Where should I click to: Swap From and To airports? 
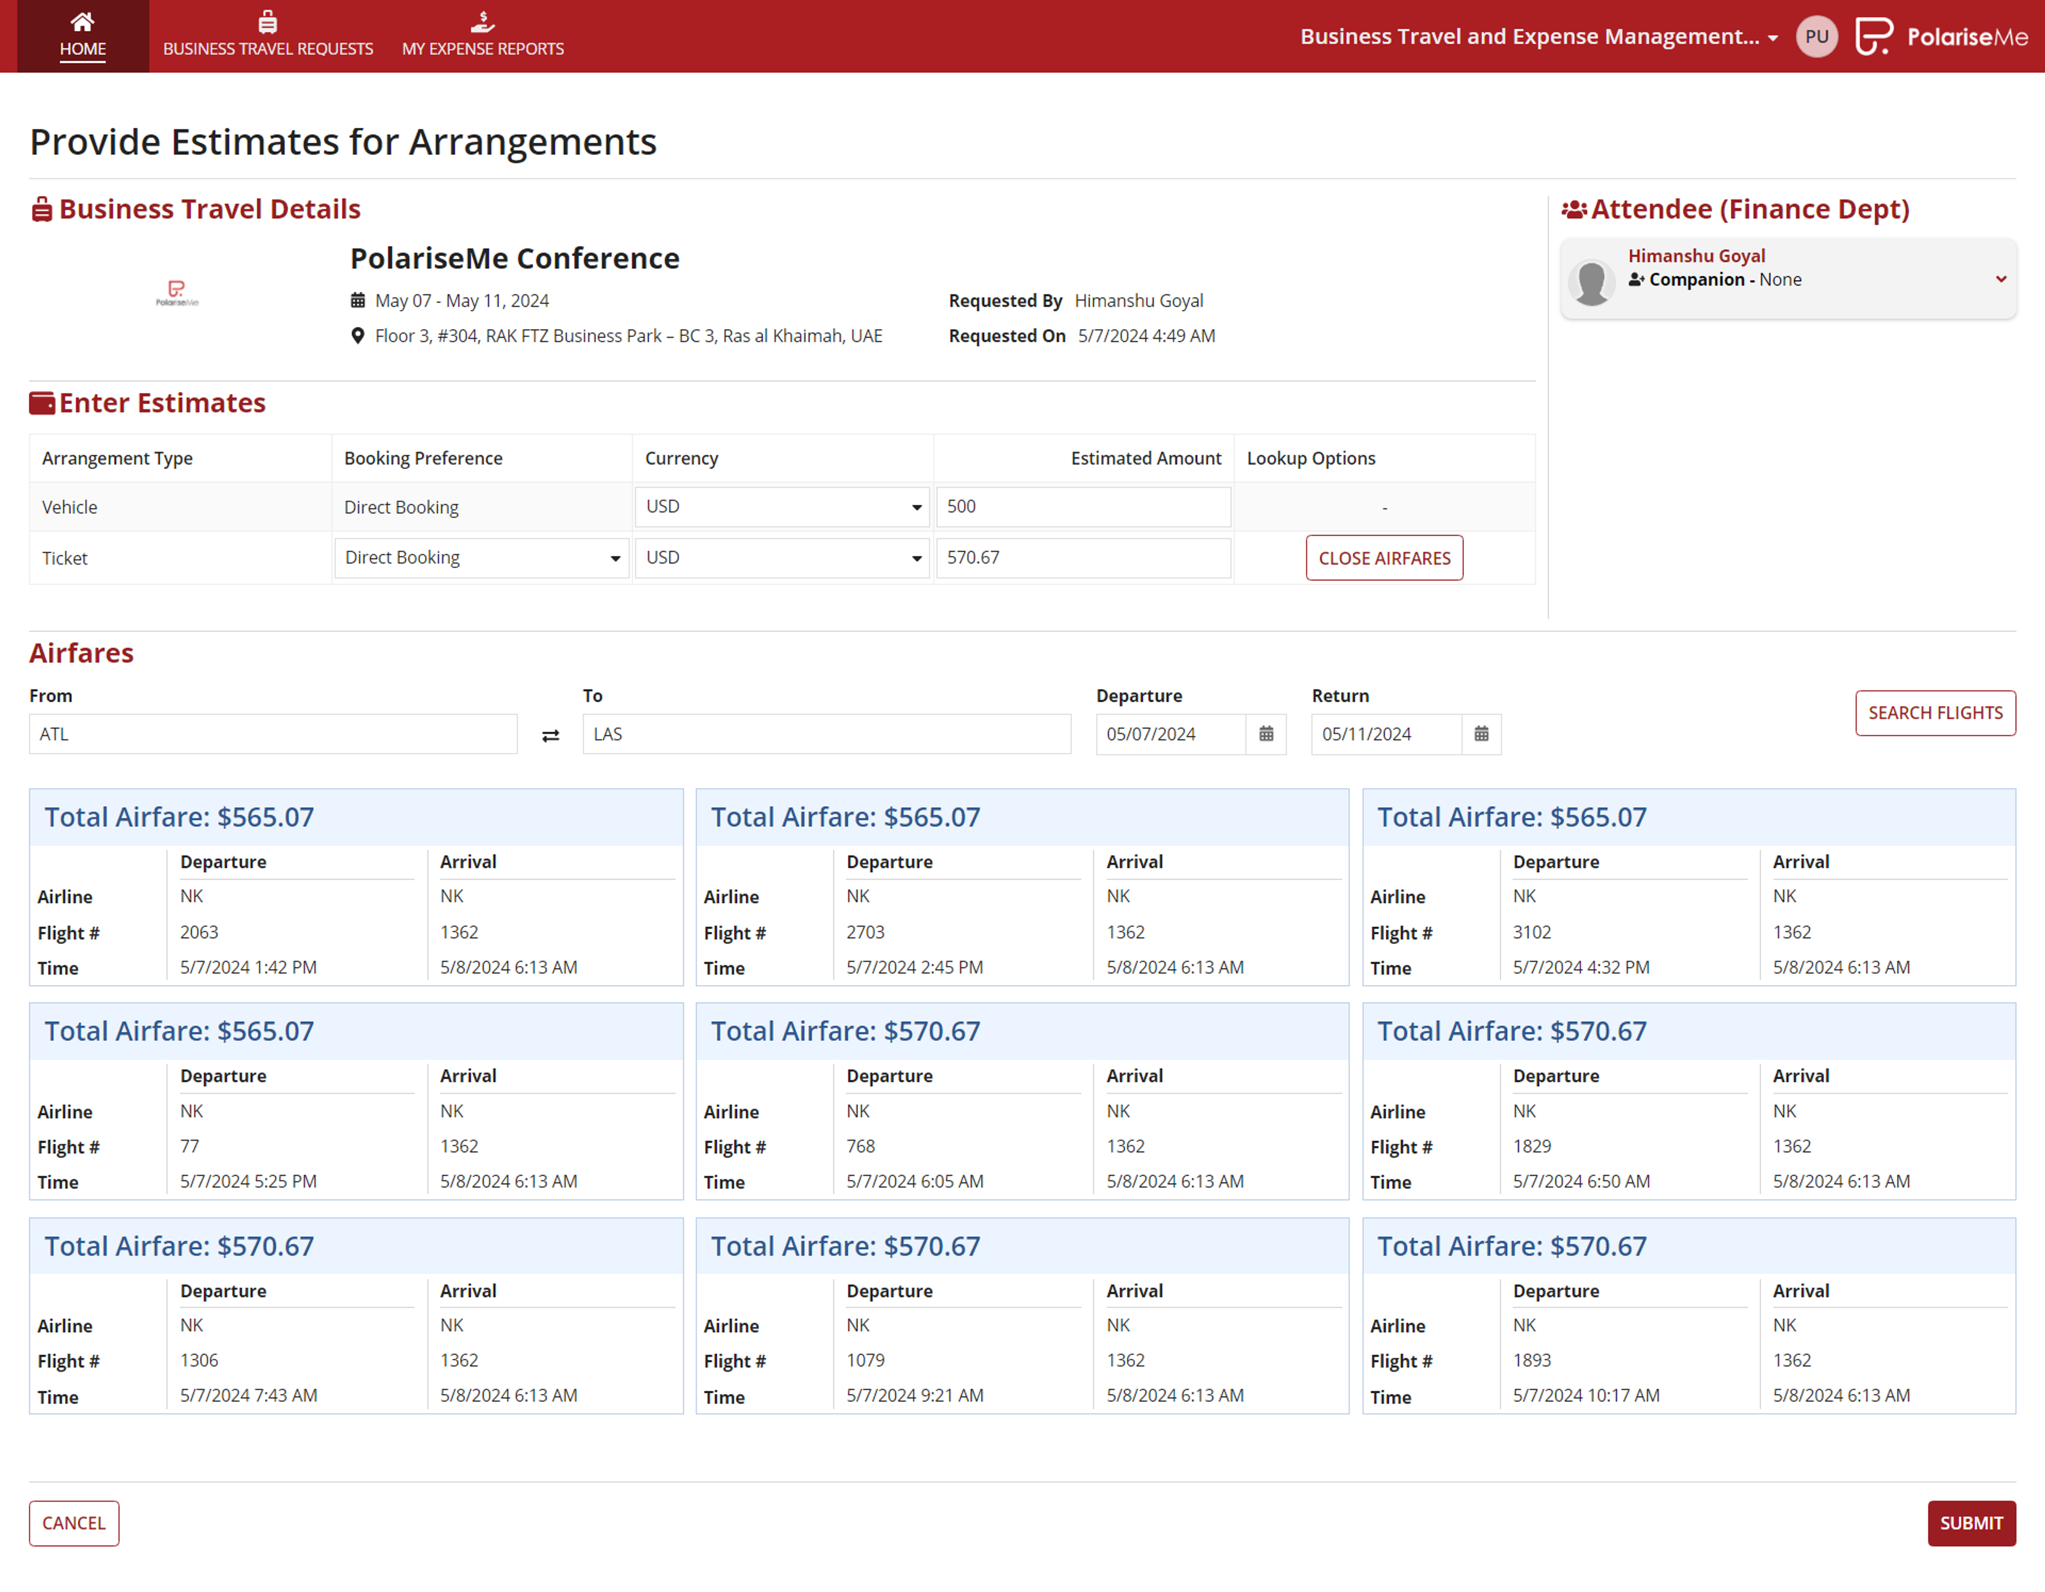(x=551, y=736)
